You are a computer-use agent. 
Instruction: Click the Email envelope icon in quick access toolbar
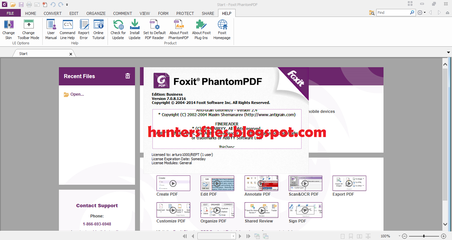click(37, 5)
